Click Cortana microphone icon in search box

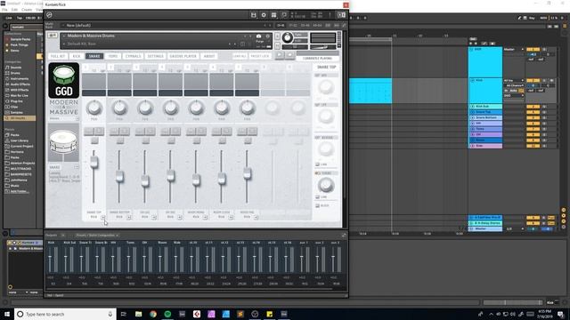click(x=110, y=314)
